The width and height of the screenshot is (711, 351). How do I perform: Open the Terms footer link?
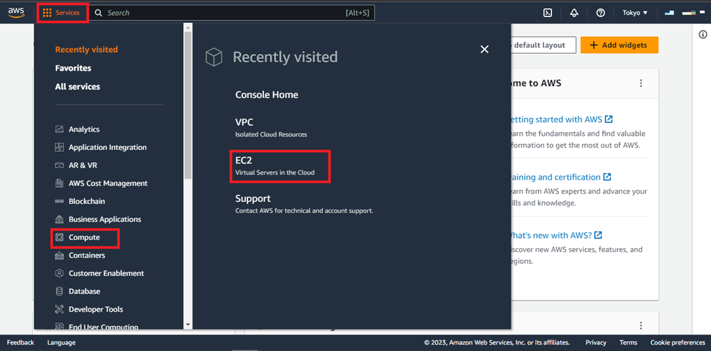(x=628, y=342)
